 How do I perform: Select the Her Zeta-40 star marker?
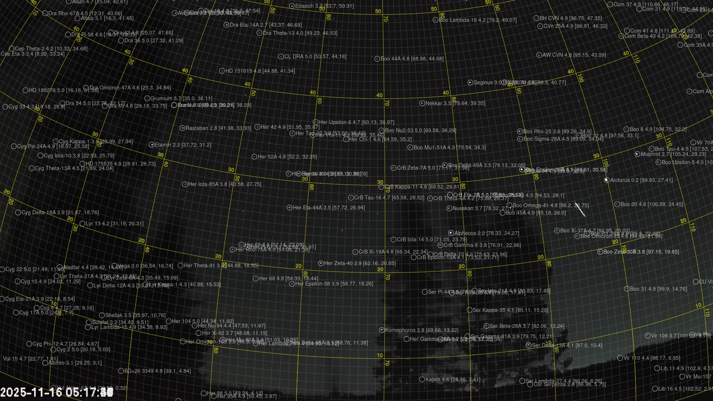tap(321, 263)
